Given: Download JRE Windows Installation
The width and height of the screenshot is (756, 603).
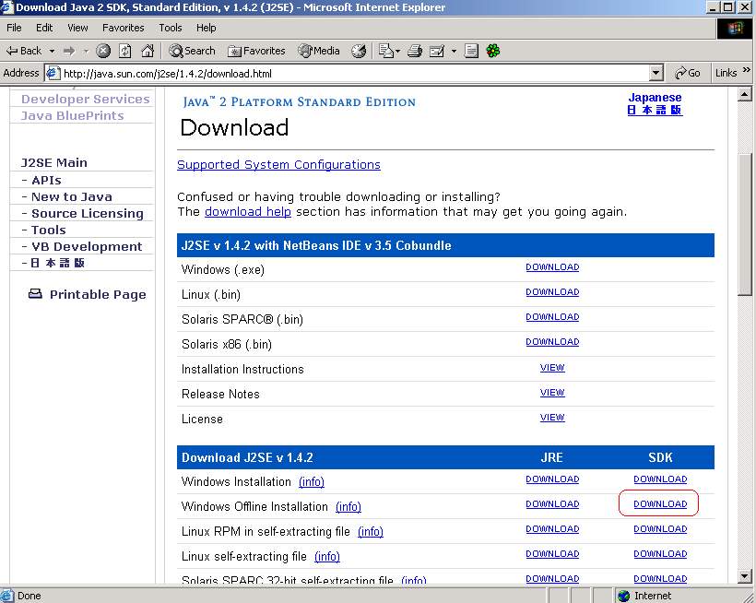Looking at the screenshot, I should pos(552,479).
